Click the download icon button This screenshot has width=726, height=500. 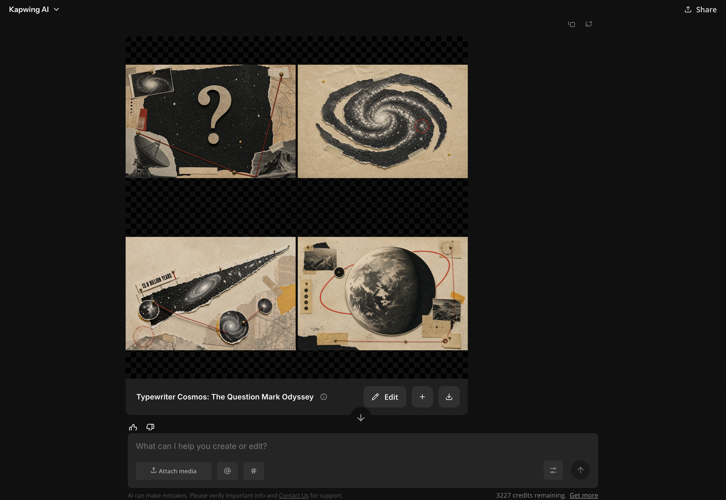pos(449,397)
